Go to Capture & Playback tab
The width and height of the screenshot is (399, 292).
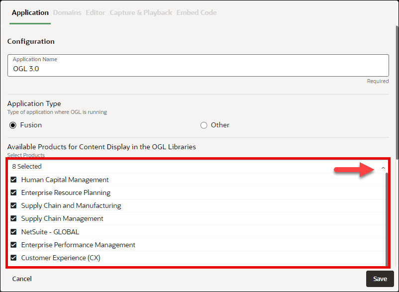tap(141, 12)
